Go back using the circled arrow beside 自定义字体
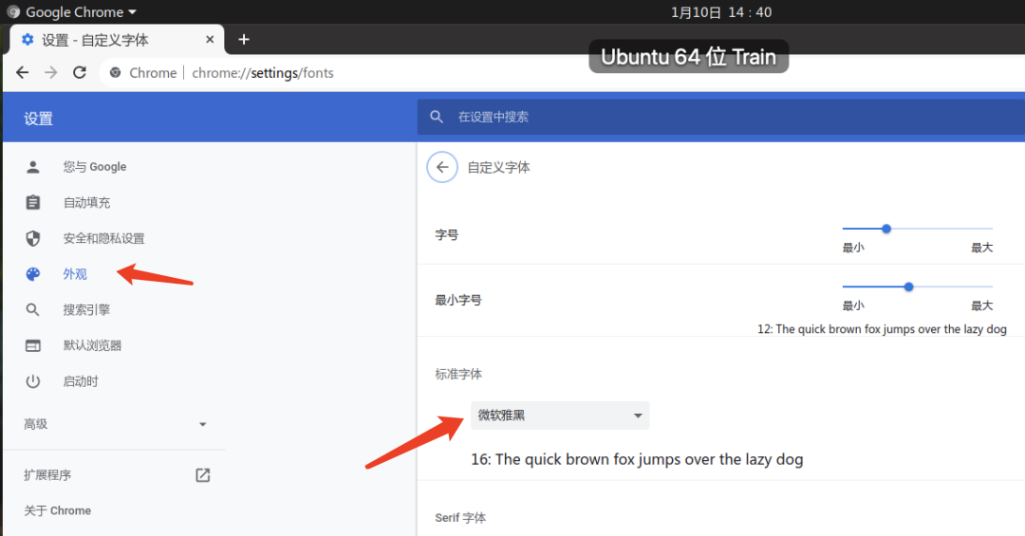 (442, 167)
